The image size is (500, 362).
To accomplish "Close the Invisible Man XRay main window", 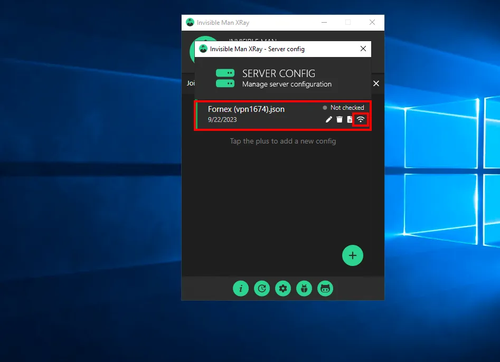I will click(372, 22).
